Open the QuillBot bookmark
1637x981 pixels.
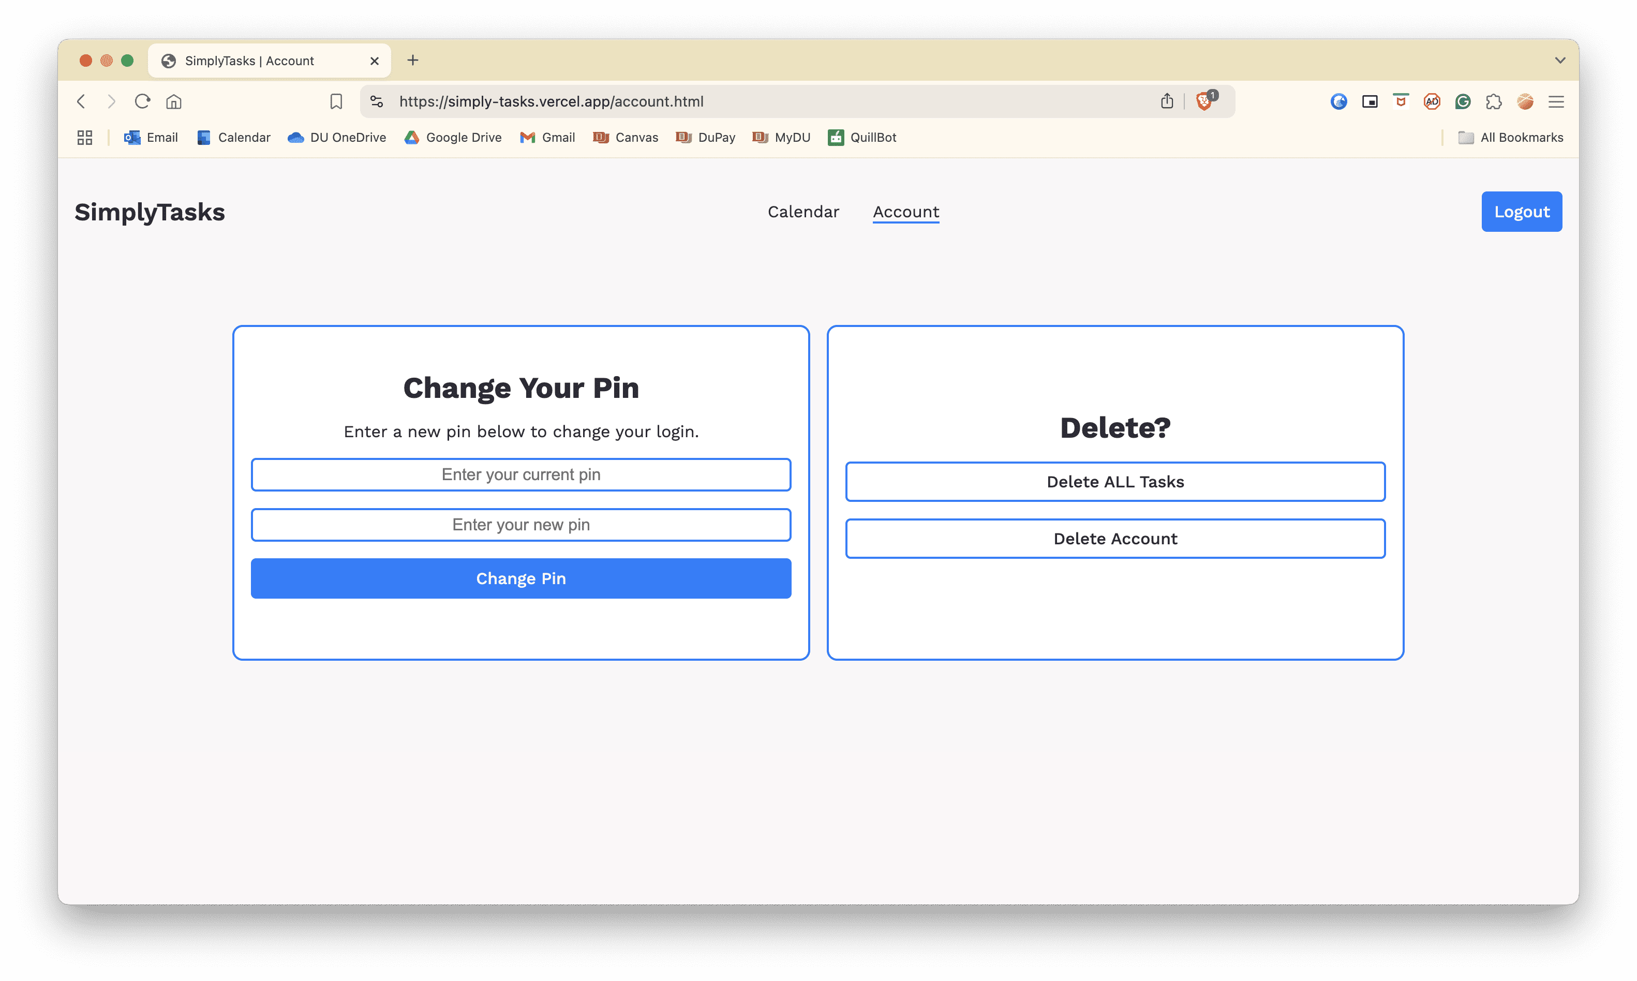(862, 138)
